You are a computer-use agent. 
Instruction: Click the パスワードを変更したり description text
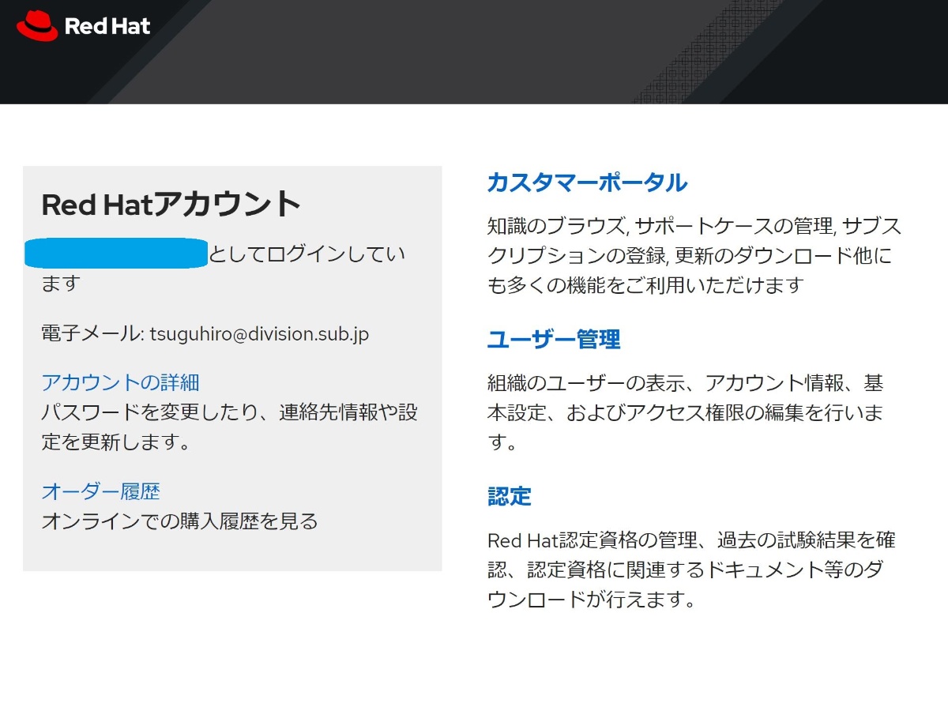[x=229, y=427]
